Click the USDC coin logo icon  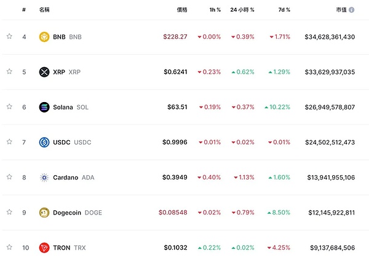tap(44, 142)
